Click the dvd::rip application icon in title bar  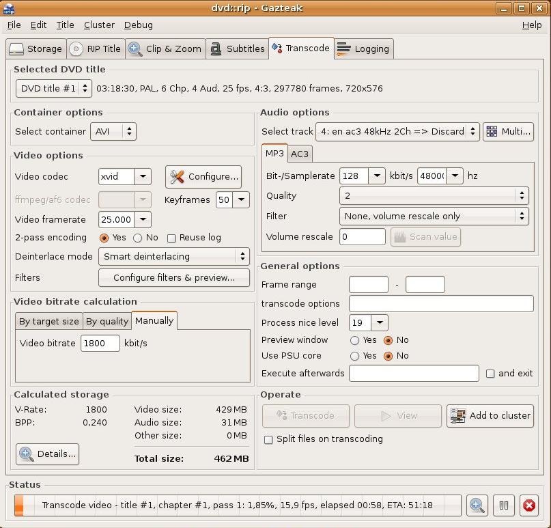8,8
